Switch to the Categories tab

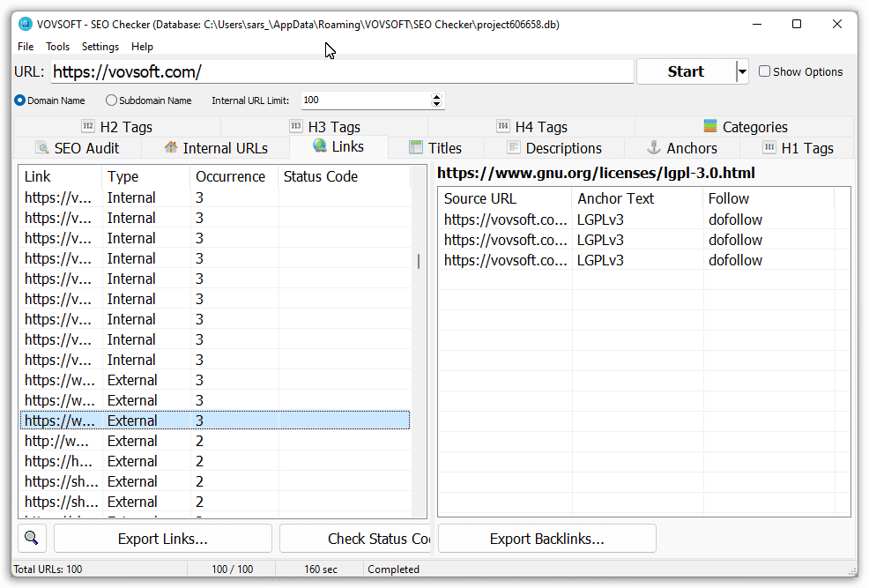pos(745,127)
